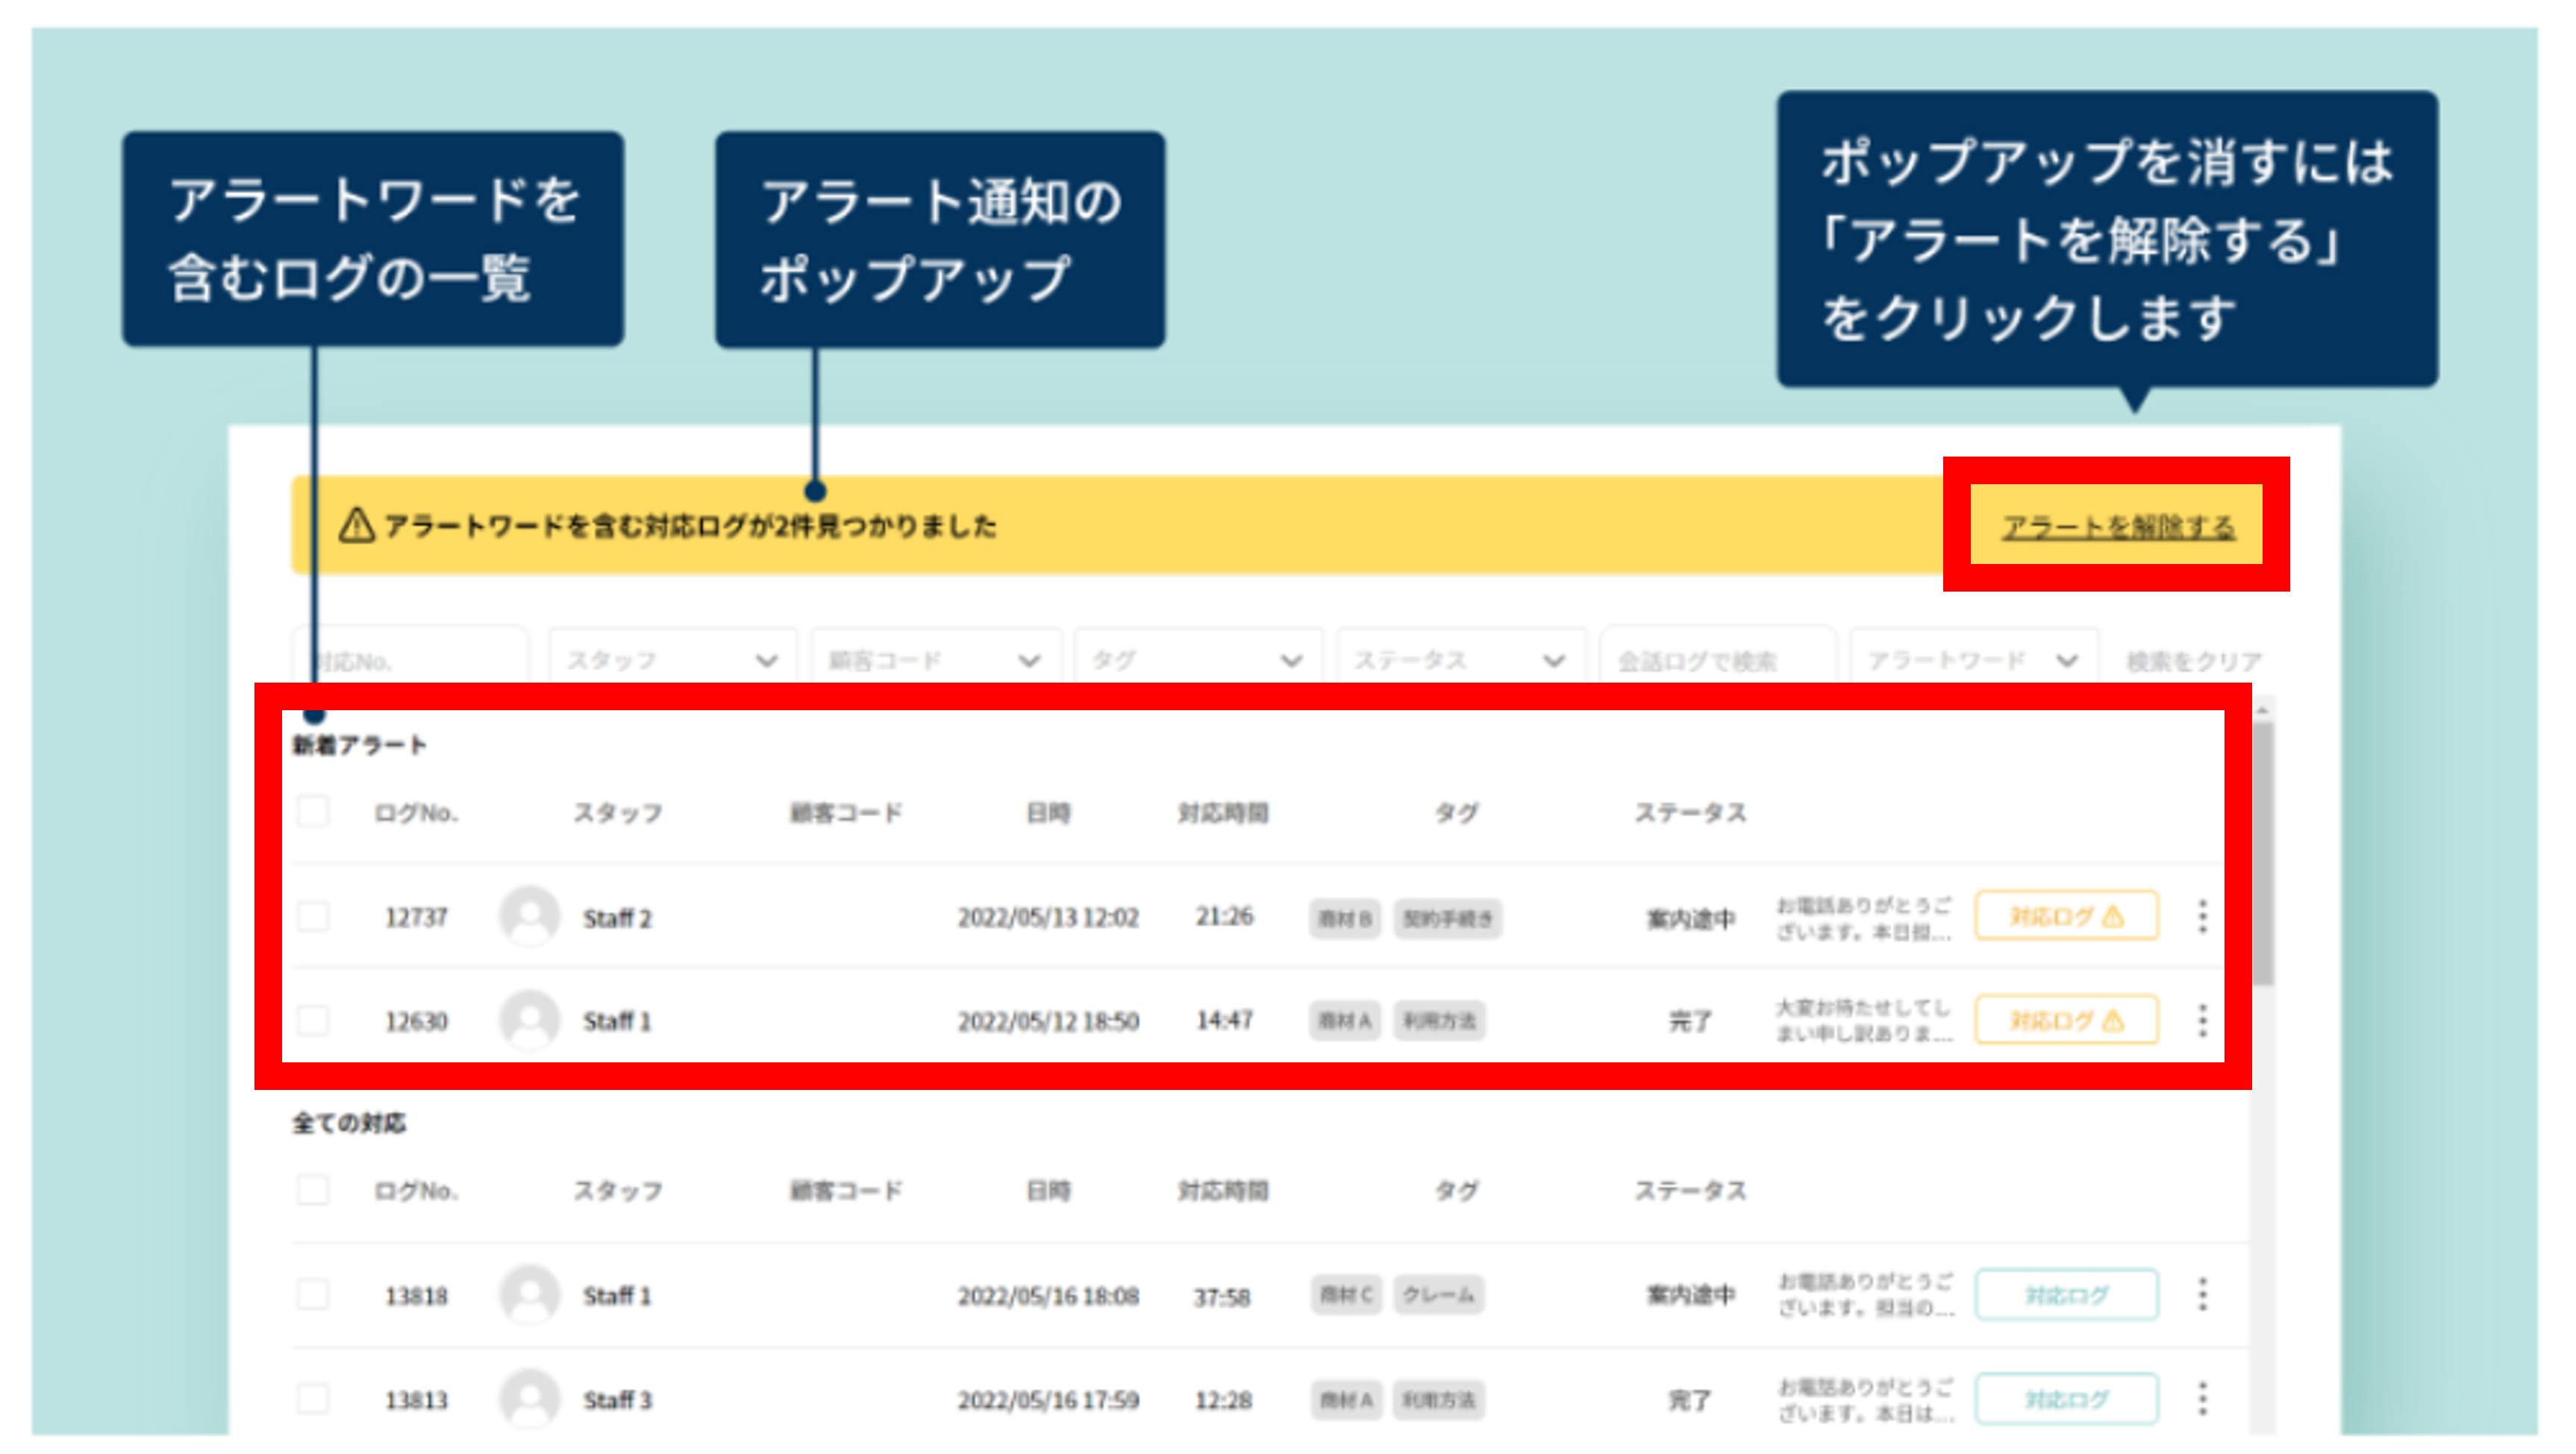Click the 商材C tag in row 13818
The width and height of the screenshot is (2576, 1454).
(1346, 1295)
